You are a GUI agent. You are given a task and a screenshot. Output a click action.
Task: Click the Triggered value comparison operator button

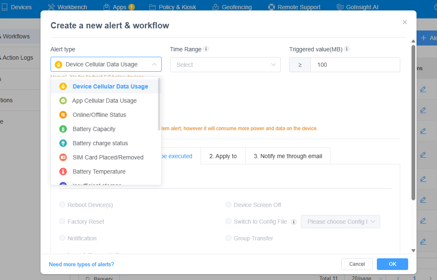300,65
